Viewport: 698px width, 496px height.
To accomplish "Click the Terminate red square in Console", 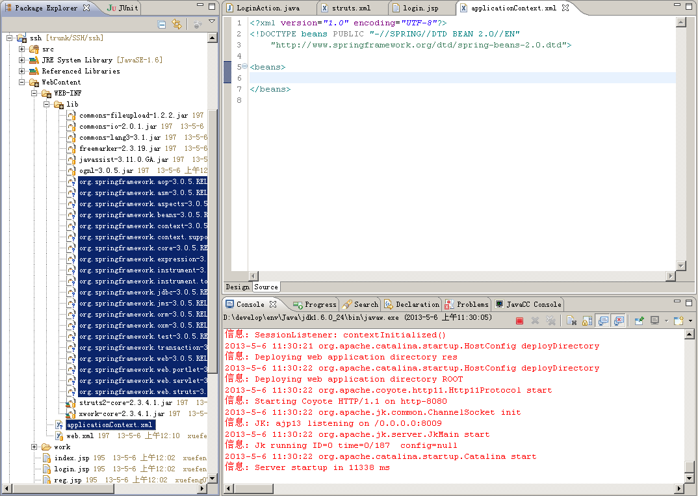I will (x=519, y=320).
